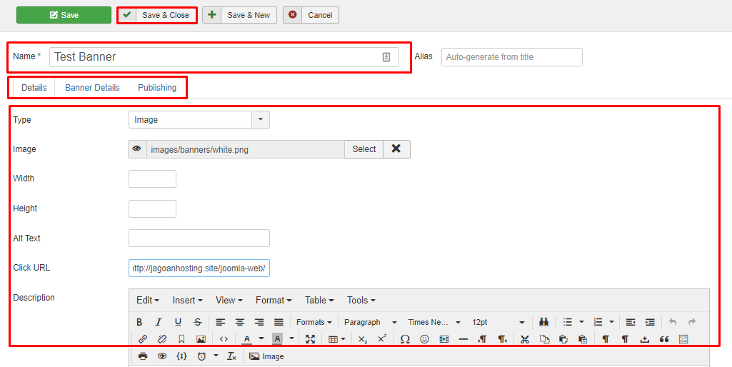Open the Formats dropdown
The height and width of the screenshot is (367, 732).
pos(314,322)
